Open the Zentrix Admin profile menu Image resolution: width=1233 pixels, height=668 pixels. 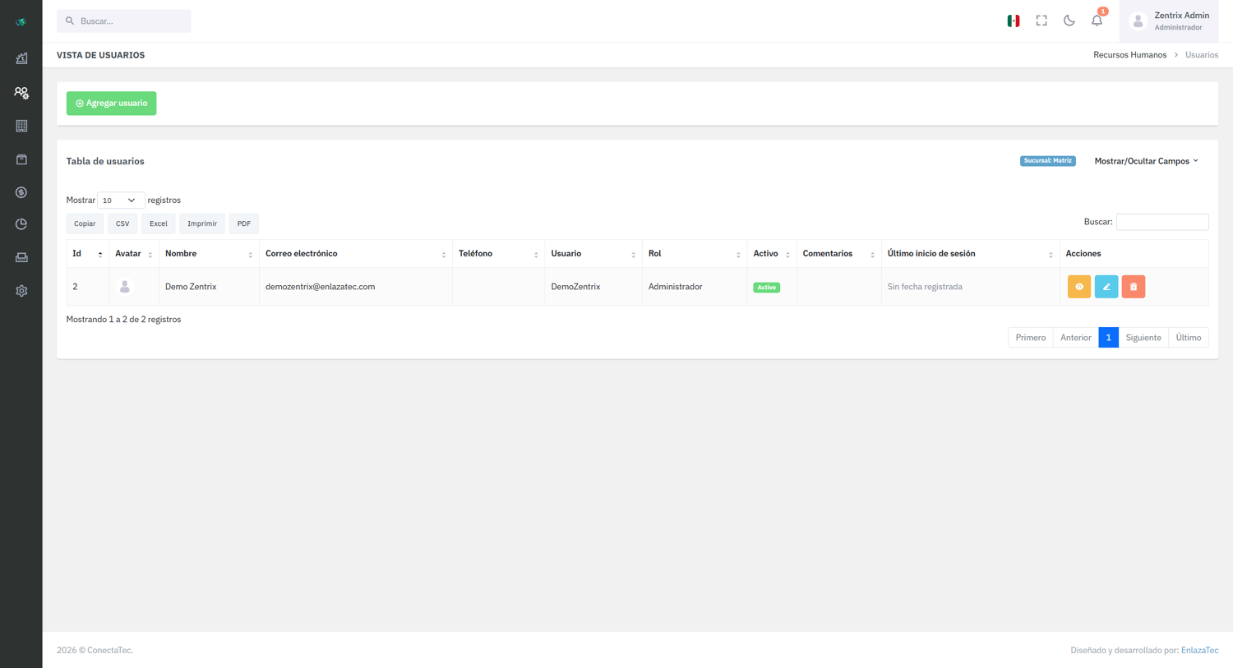coord(1169,21)
